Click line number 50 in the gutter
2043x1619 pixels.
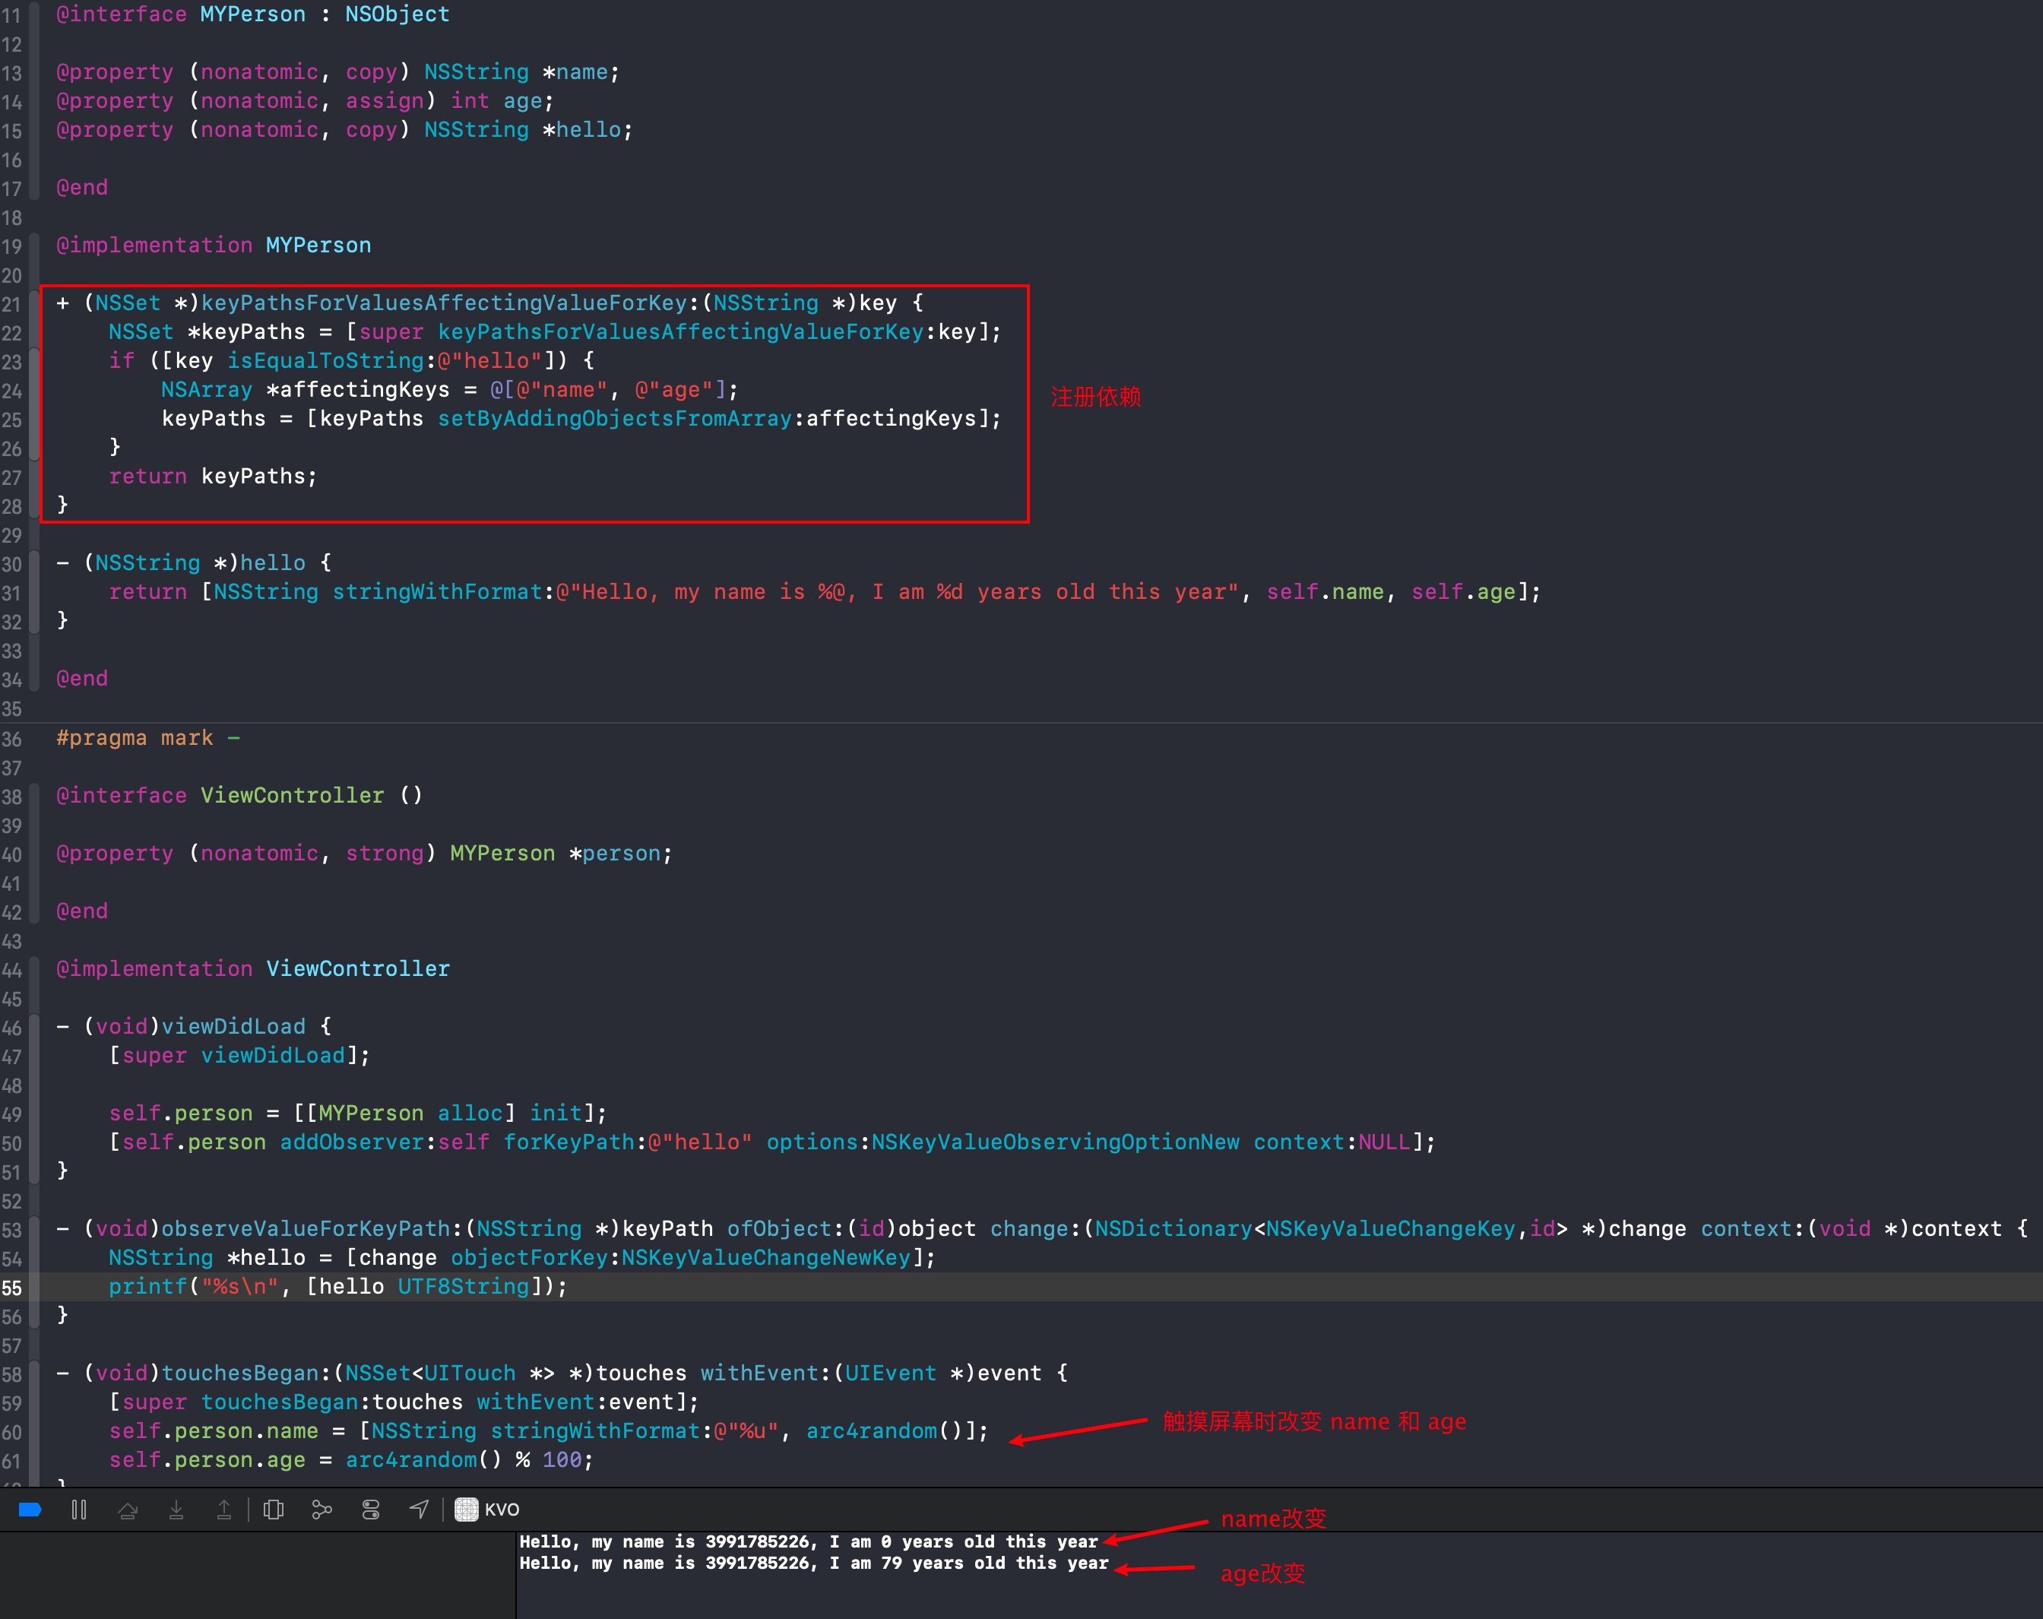[x=11, y=1143]
